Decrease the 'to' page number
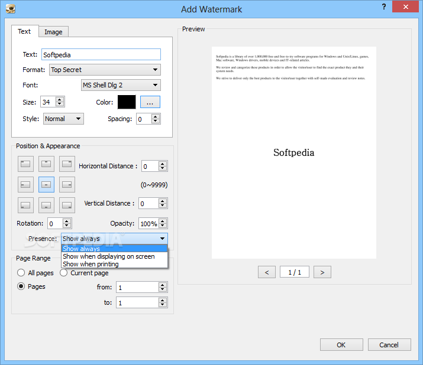Image resolution: width=423 pixels, height=365 pixels. 163,305
